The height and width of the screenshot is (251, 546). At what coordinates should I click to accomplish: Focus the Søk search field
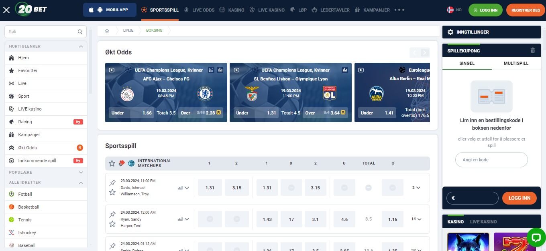point(45,32)
